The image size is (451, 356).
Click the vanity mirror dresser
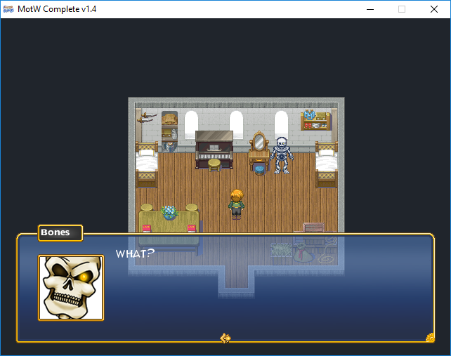259,151
